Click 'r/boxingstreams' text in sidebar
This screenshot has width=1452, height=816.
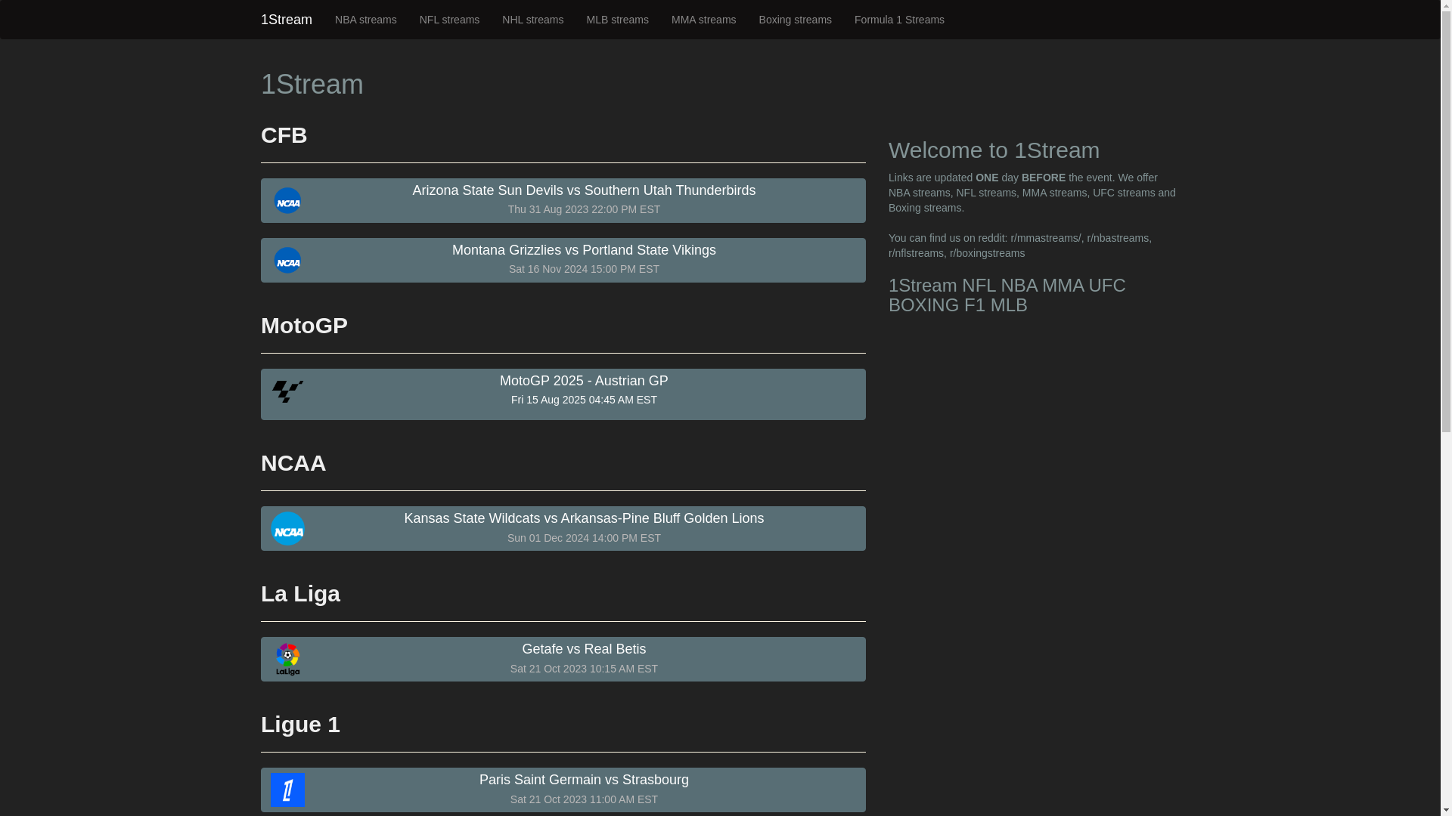pyautogui.click(x=987, y=253)
